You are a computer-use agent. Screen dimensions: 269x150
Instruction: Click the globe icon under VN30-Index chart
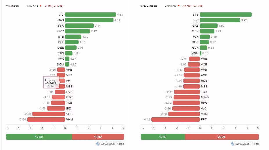point(232,144)
